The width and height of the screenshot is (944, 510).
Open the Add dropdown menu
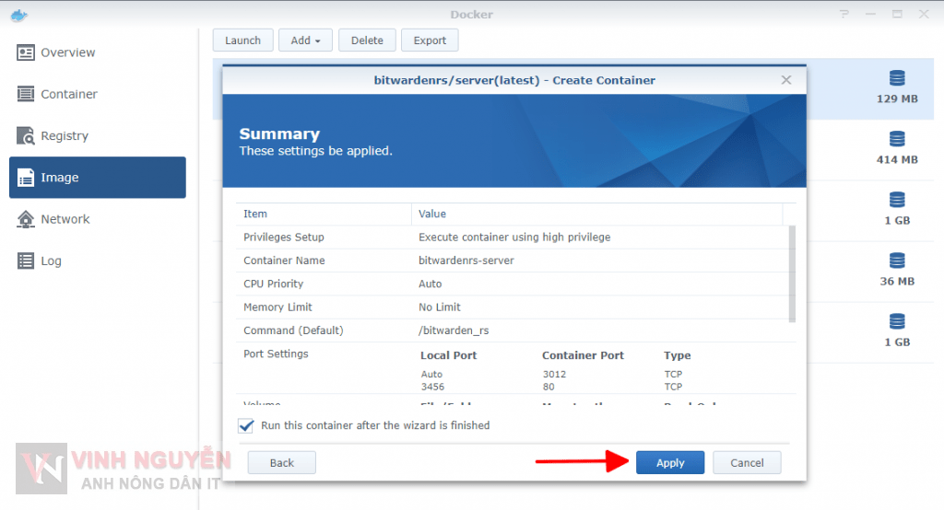pyautogui.click(x=305, y=41)
